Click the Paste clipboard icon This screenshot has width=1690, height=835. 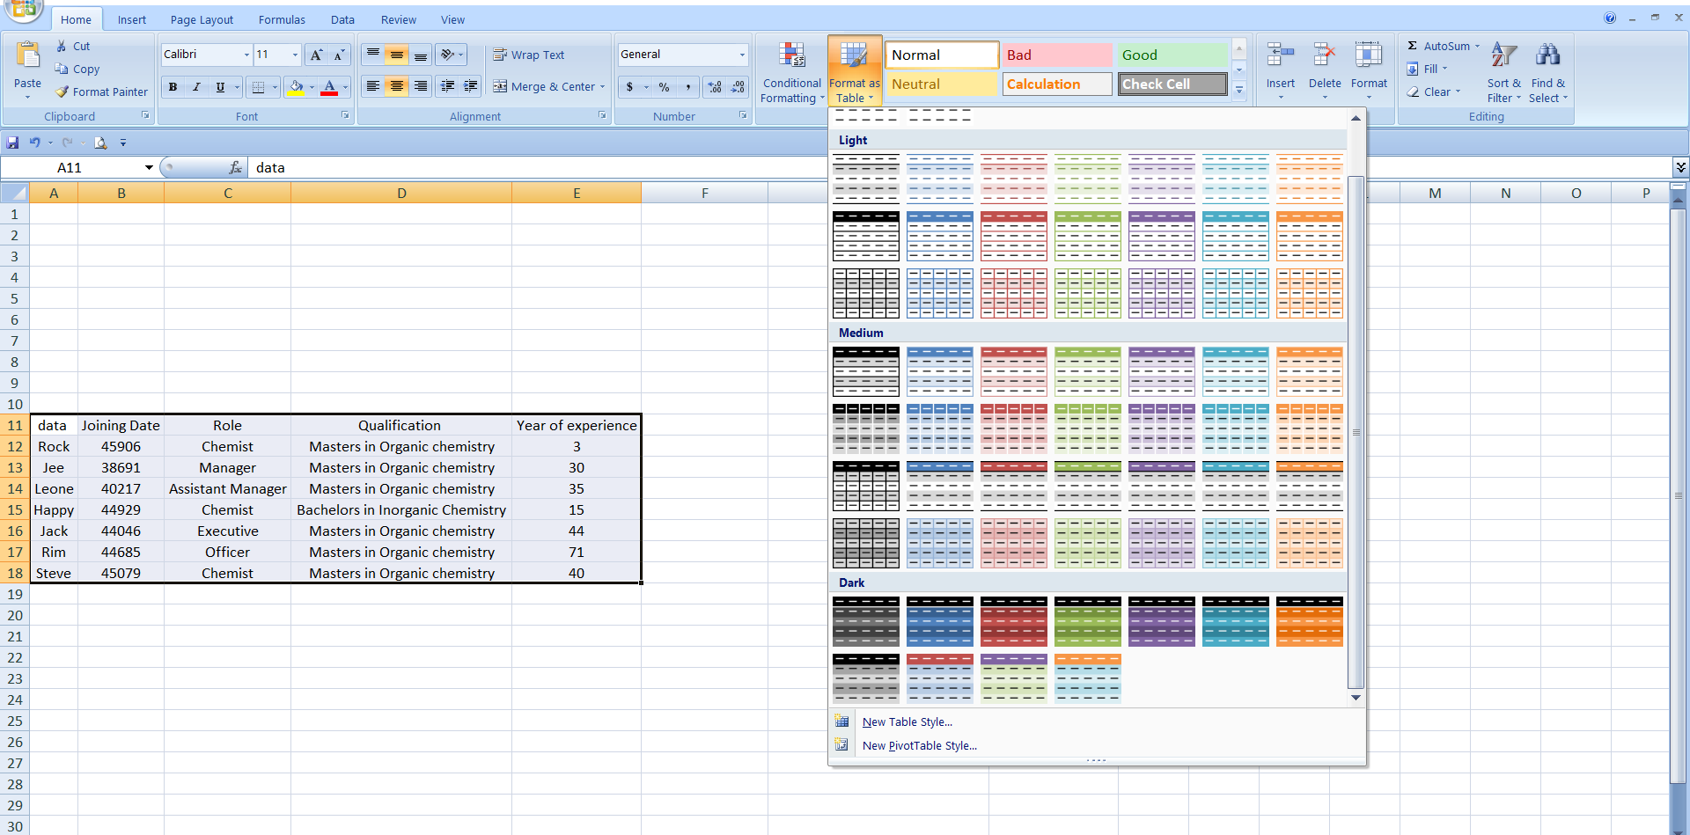click(27, 56)
